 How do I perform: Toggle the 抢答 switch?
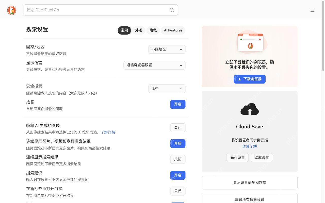coord(178,104)
